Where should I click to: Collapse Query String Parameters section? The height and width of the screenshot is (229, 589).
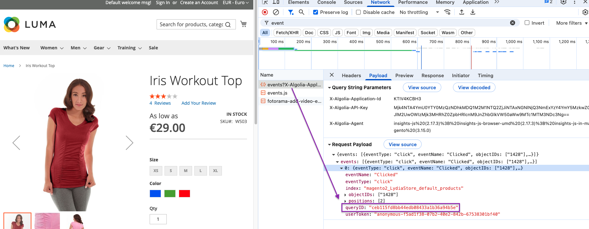tap(329, 88)
